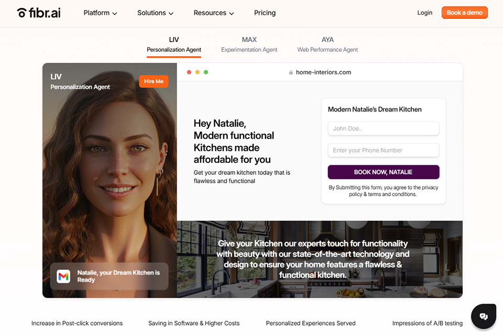The width and height of the screenshot is (503, 335).
Task: Open the Pricing page
Action: 265,13
